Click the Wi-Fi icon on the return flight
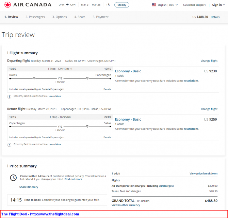The height and width of the screenshot is (218, 228). coord(87,127)
